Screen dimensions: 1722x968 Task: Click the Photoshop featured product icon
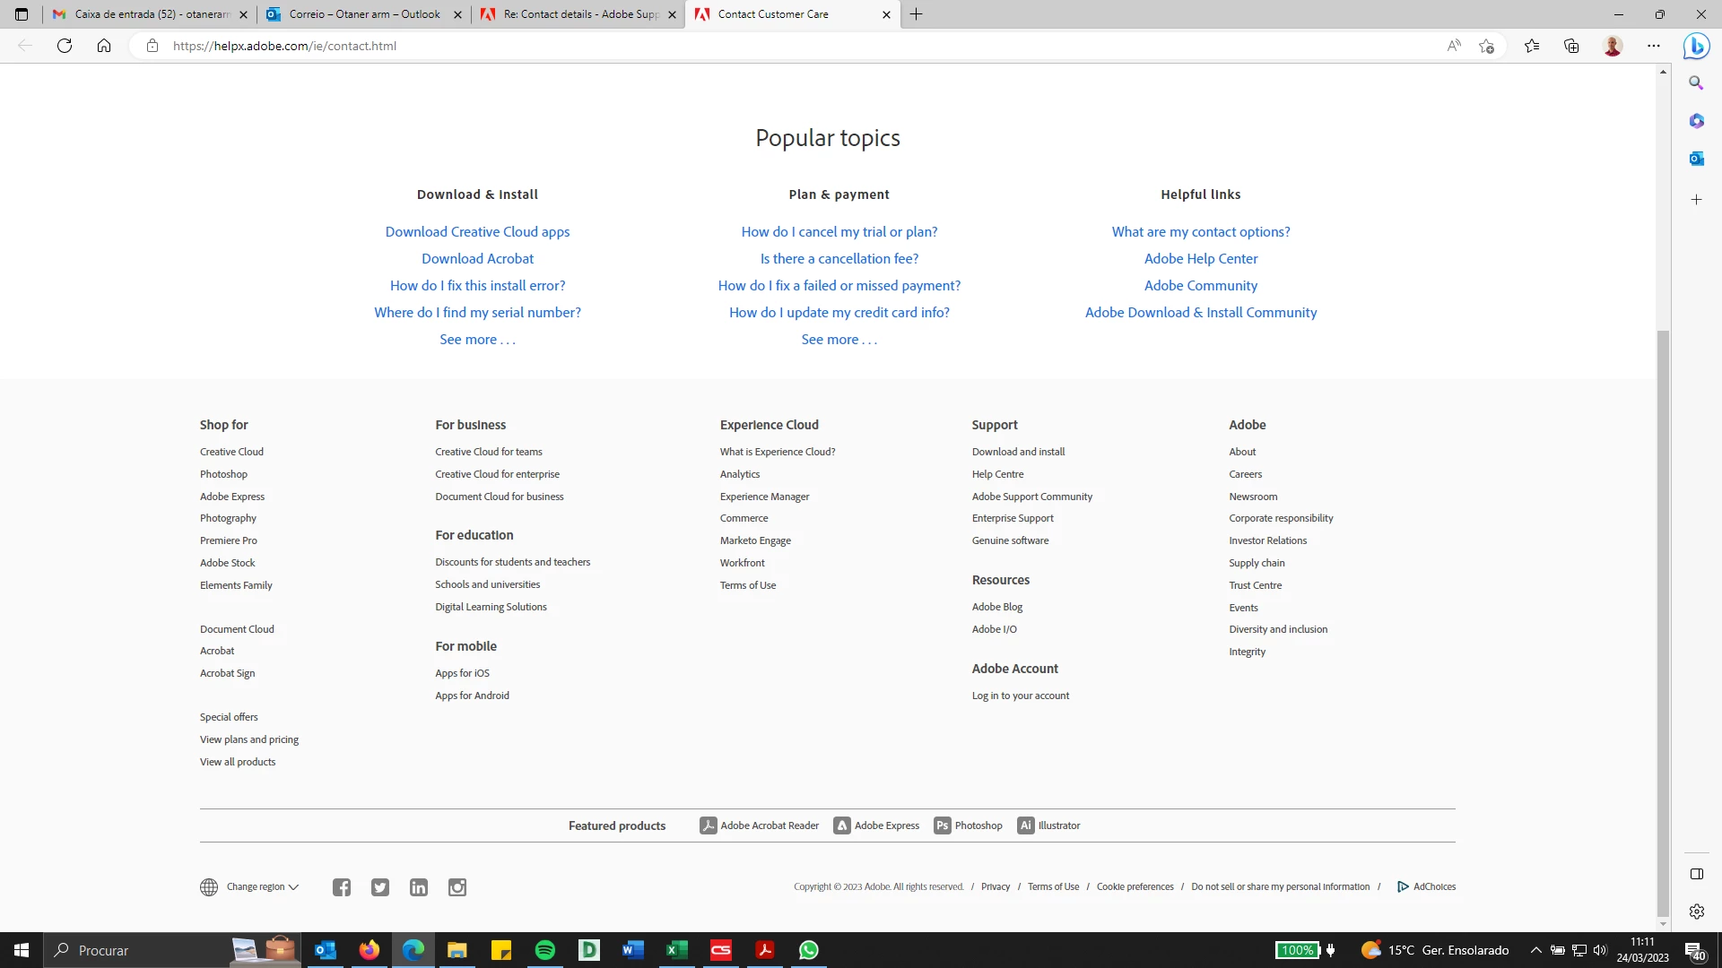point(942,825)
